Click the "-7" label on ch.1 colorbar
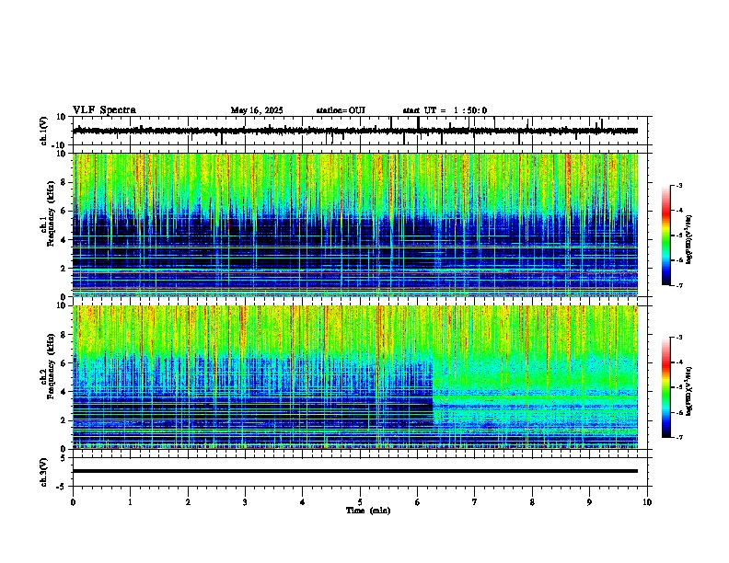This screenshot has width=729, height=563. tap(679, 285)
